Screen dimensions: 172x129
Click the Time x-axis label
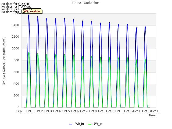coord(152,115)
